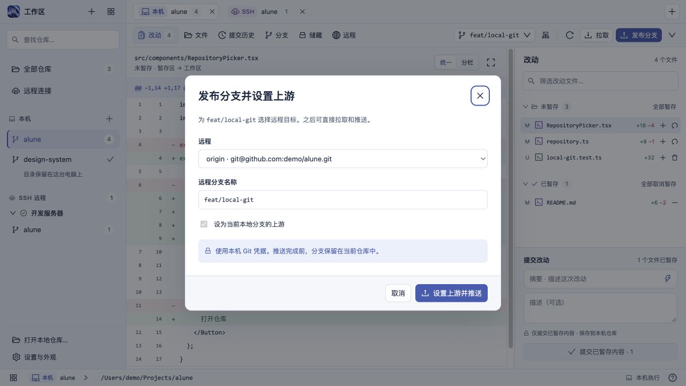Open the 分支 branches tab
686x386 pixels.
point(277,35)
